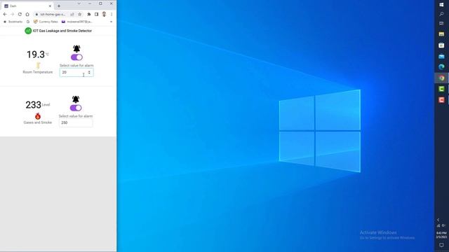Click the share icon in the address bar
Screen dimensions: 449x252
pos(72,14)
